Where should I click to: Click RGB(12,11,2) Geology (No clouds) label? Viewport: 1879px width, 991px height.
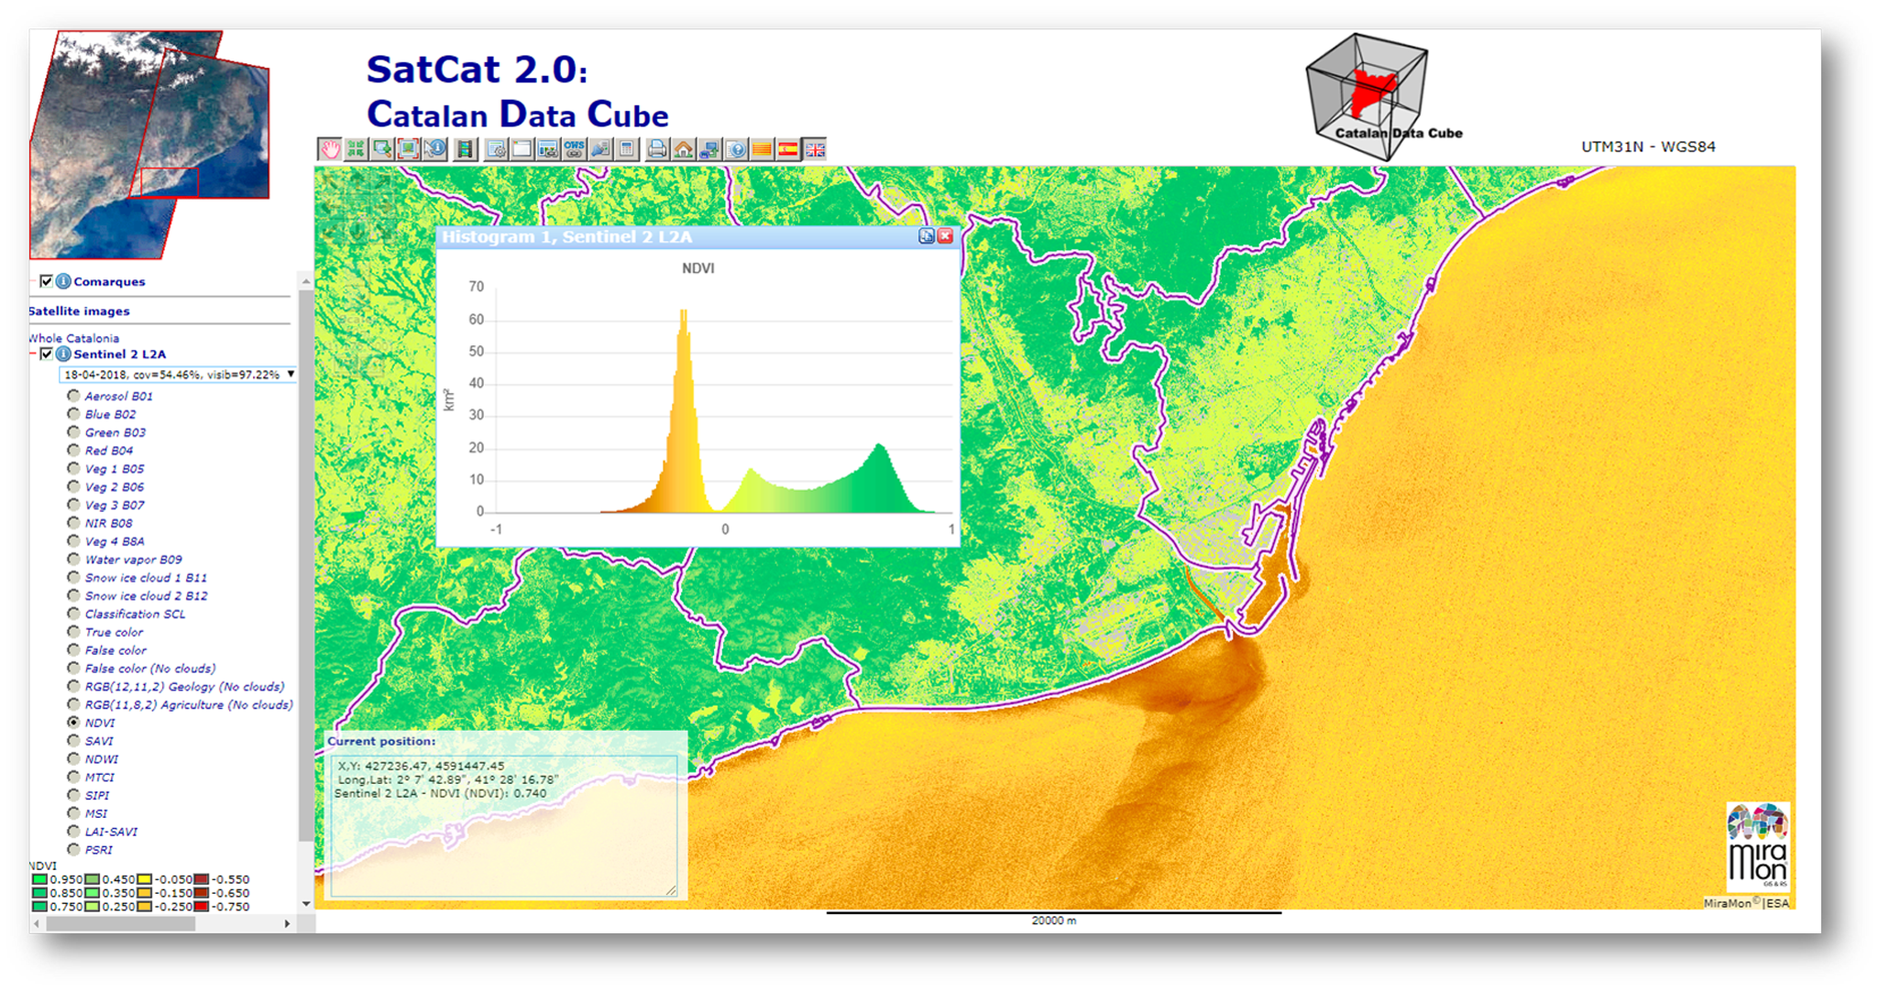tap(184, 687)
